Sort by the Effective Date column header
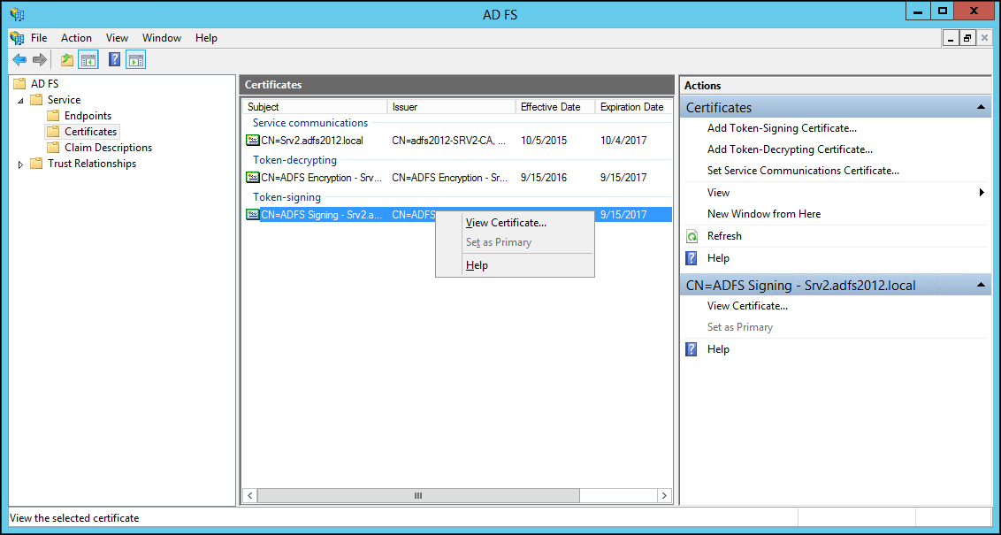The height and width of the screenshot is (535, 1001). click(554, 107)
